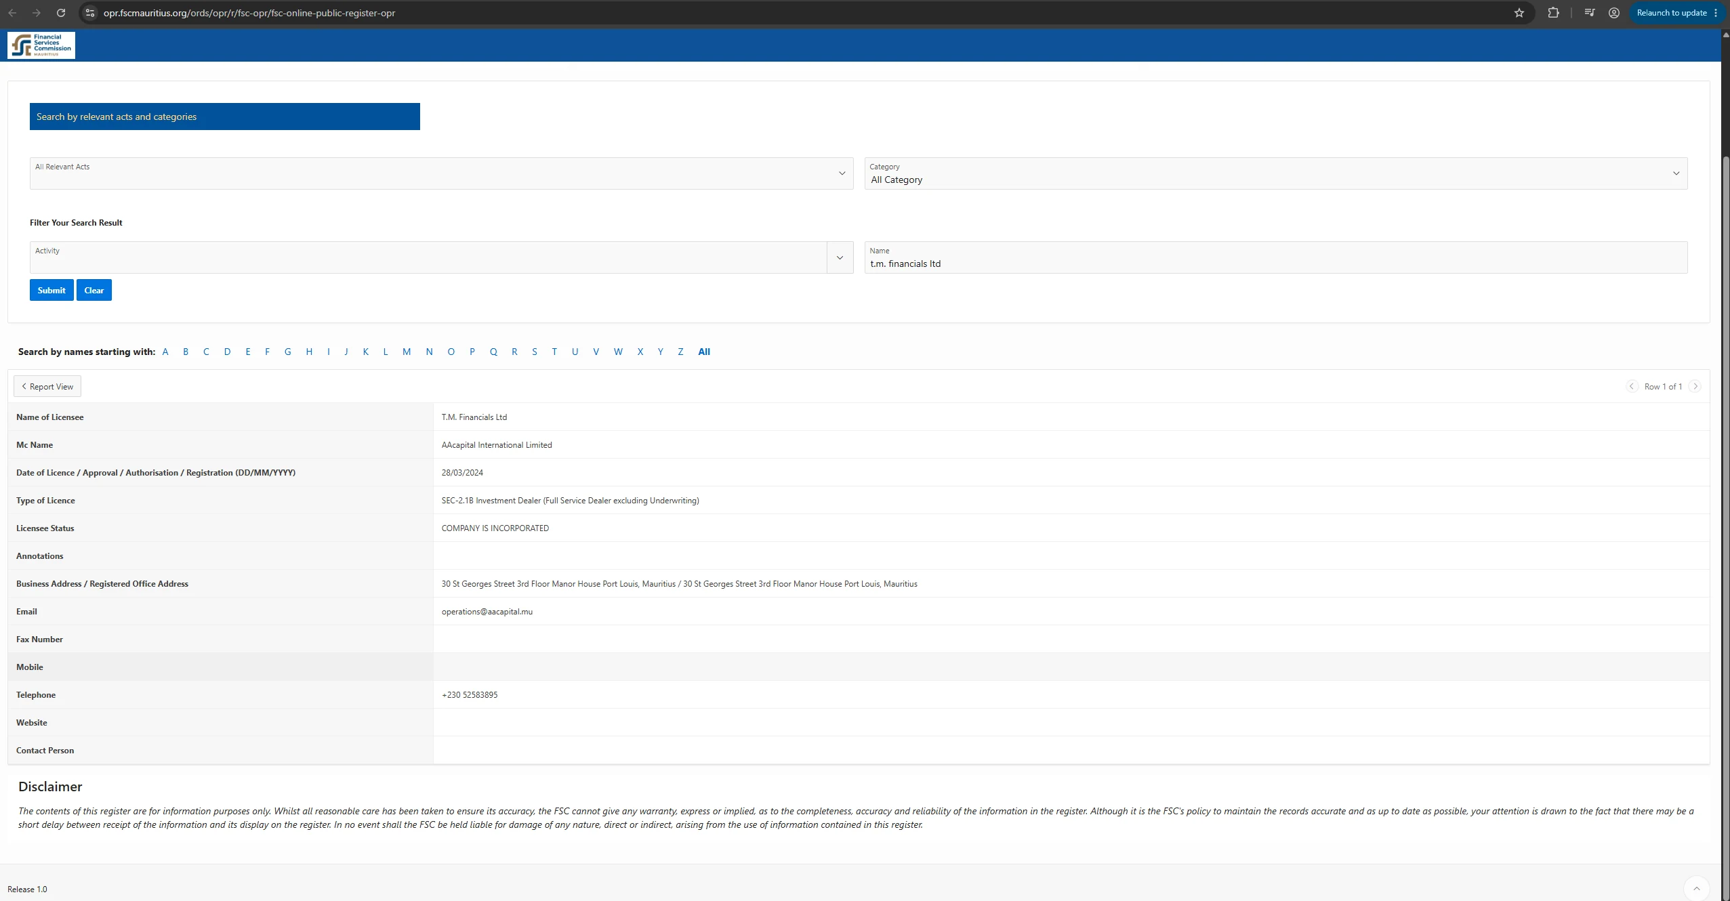This screenshot has height=901, width=1730.
Task: Go back with browser back arrow
Action: coord(12,13)
